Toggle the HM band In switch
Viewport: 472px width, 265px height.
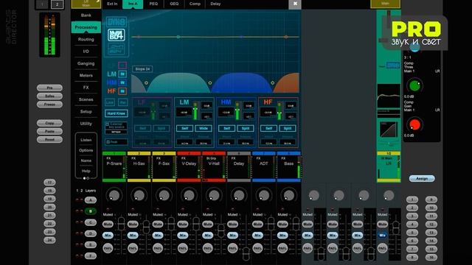tap(122, 82)
